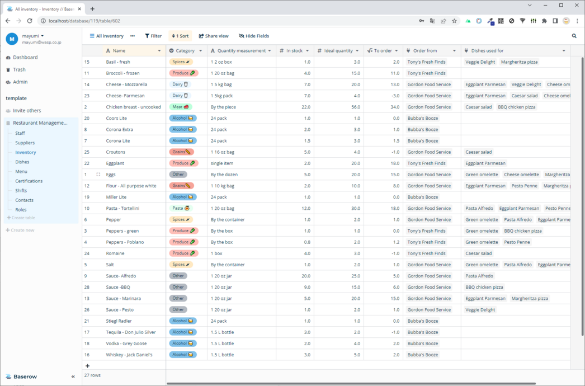Open translate page icon

click(x=432, y=21)
